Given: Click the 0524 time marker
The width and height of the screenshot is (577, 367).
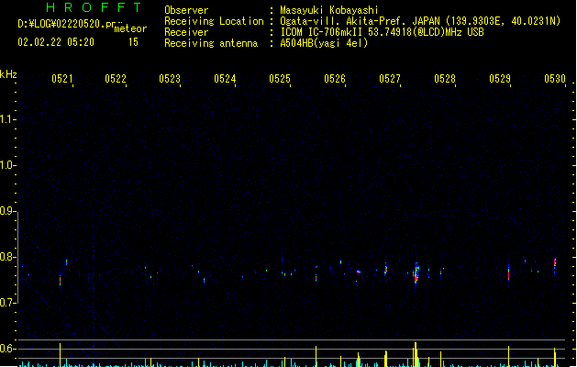Looking at the screenshot, I should pos(225,78).
